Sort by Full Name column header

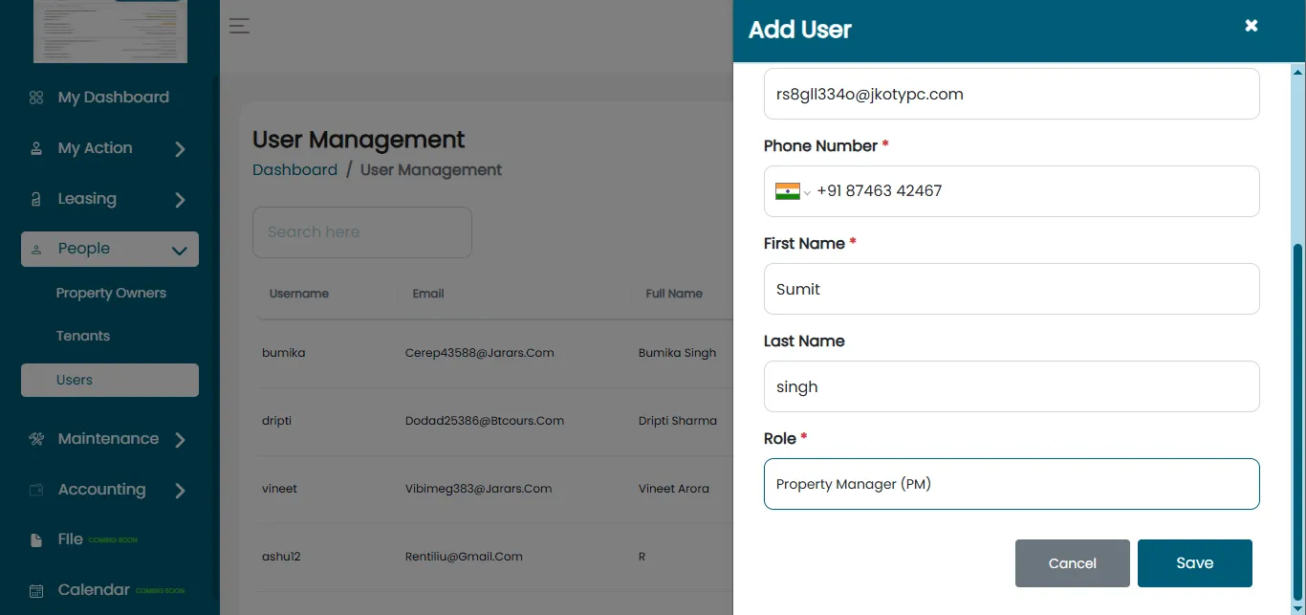[674, 294]
